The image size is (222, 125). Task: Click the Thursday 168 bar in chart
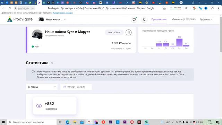pyautogui.click(x=159, y=45)
